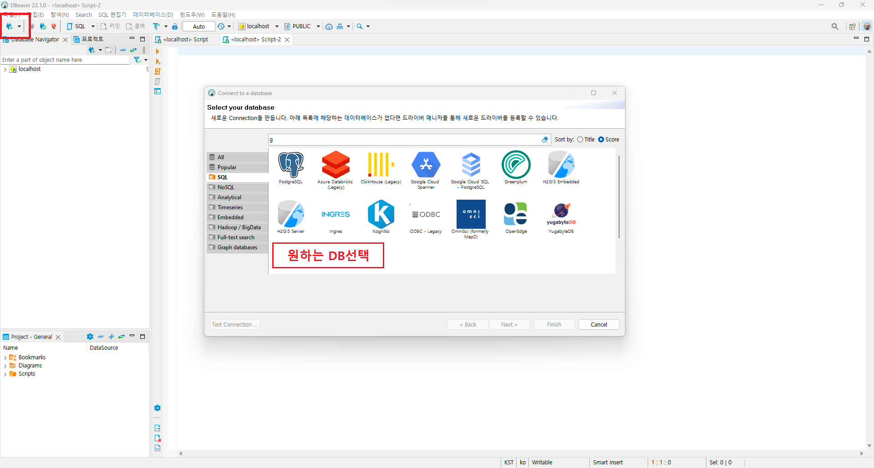Viewport: 874px width, 468px height.
Task: Select the NoSQL category
Action: (237, 187)
